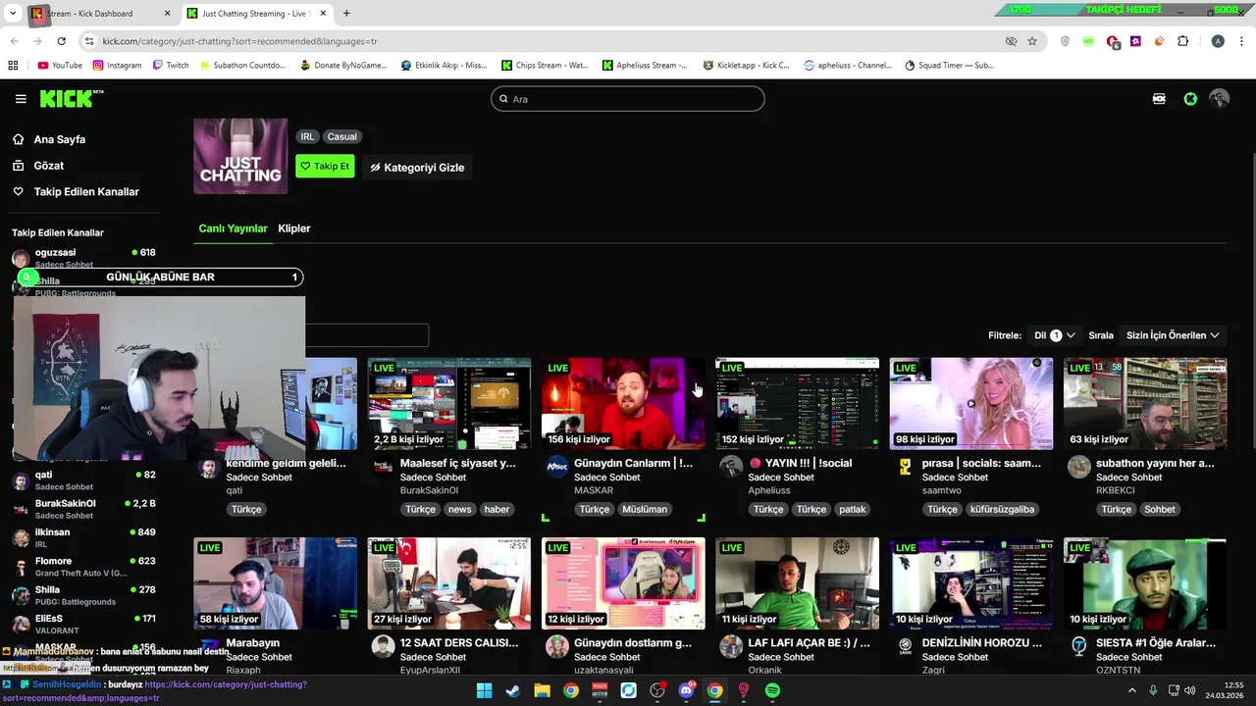The height and width of the screenshot is (706, 1256).
Task: Open YouTube bookmark
Action: [x=59, y=66]
